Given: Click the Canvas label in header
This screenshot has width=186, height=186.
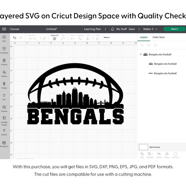Looking at the screenshot, I should 14,29.
